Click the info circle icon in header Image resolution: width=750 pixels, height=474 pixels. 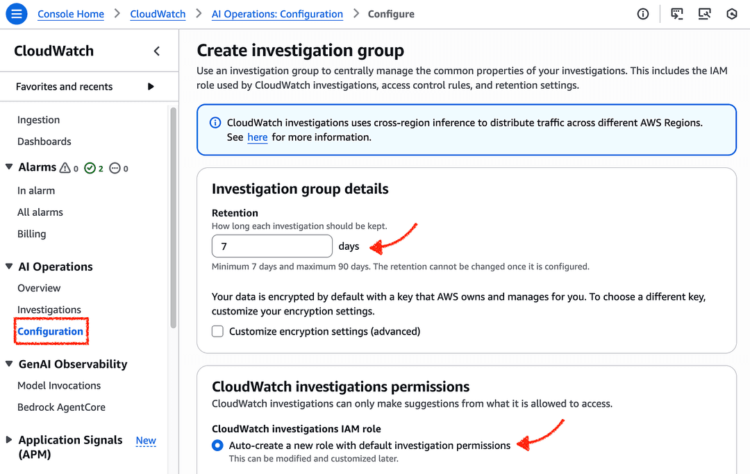point(643,14)
